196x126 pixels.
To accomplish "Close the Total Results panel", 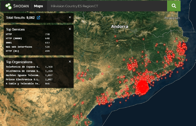I will click(70, 17).
